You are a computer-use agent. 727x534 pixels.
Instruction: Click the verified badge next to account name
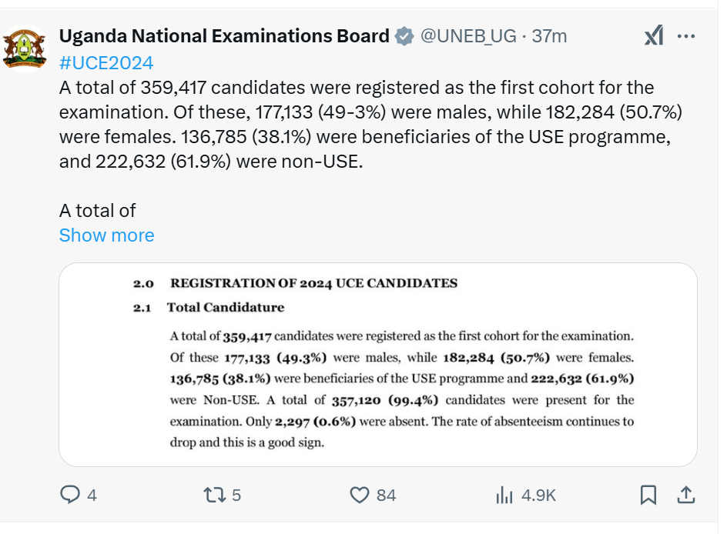click(x=404, y=36)
